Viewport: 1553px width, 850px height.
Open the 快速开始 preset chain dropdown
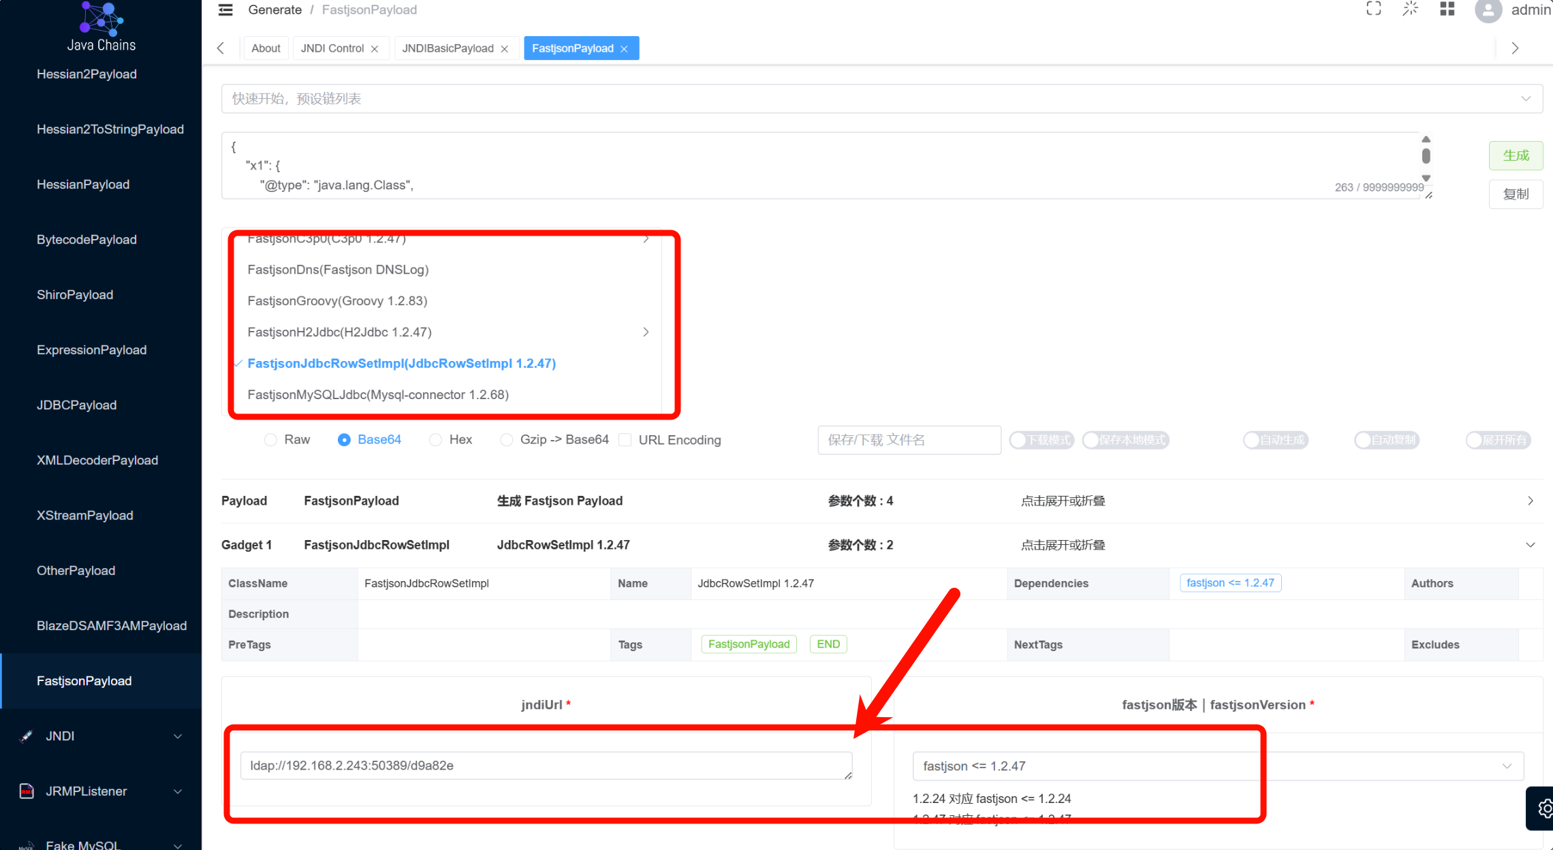pyautogui.click(x=881, y=99)
